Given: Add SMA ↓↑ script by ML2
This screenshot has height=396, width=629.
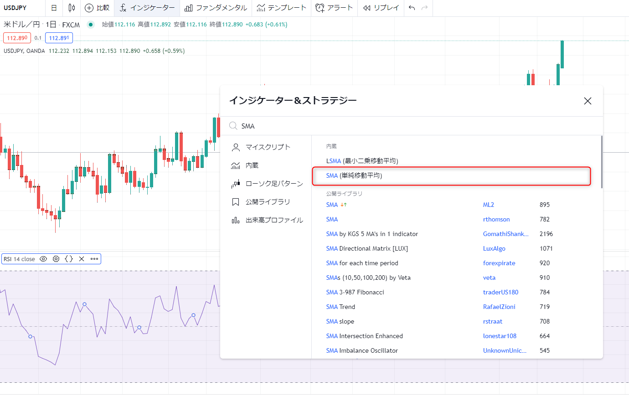Looking at the screenshot, I should coord(336,205).
